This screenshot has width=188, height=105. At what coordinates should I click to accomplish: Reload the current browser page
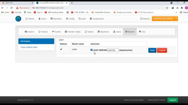(x=11, y=8)
